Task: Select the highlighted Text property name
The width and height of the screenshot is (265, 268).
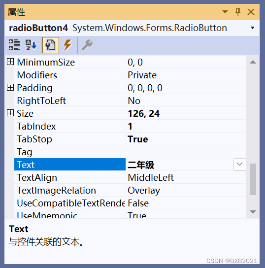Action: [x=70, y=165]
